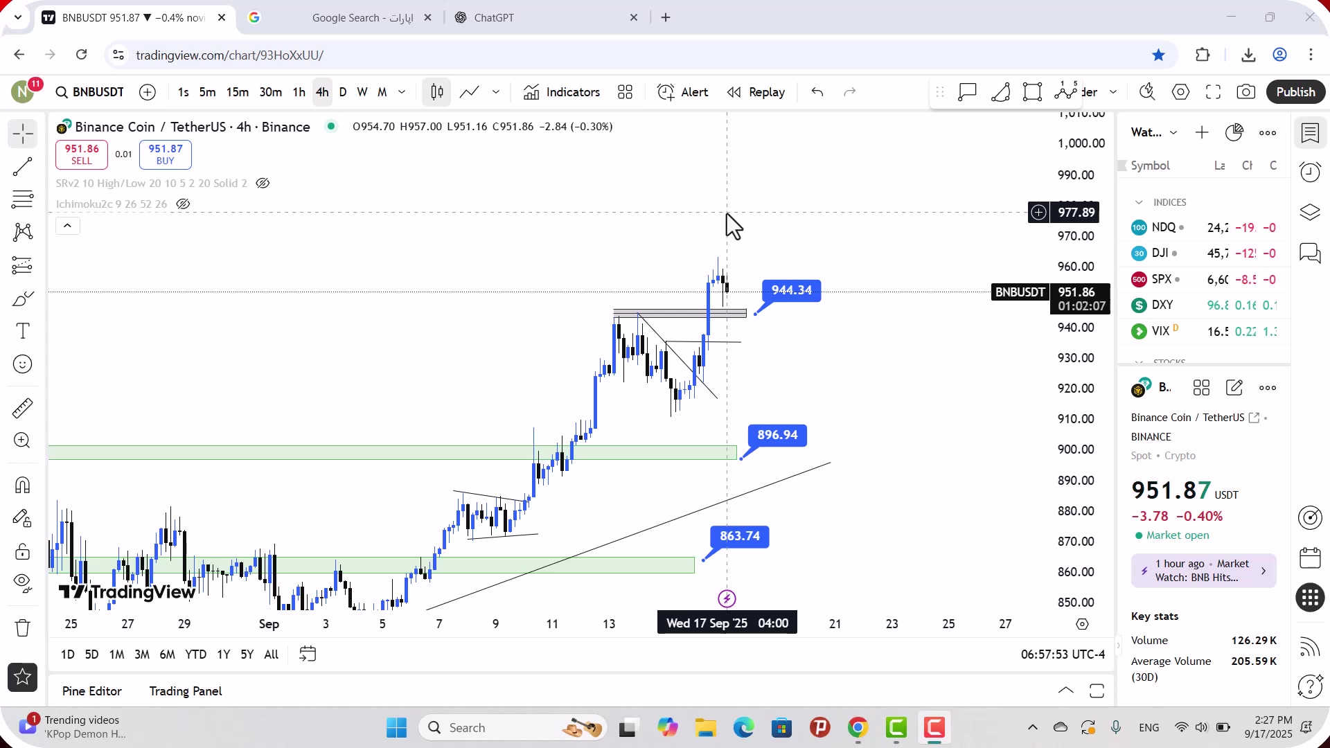The height and width of the screenshot is (748, 1330).
Task: Click the 951.86 SELL button
Action: (82, 154)
